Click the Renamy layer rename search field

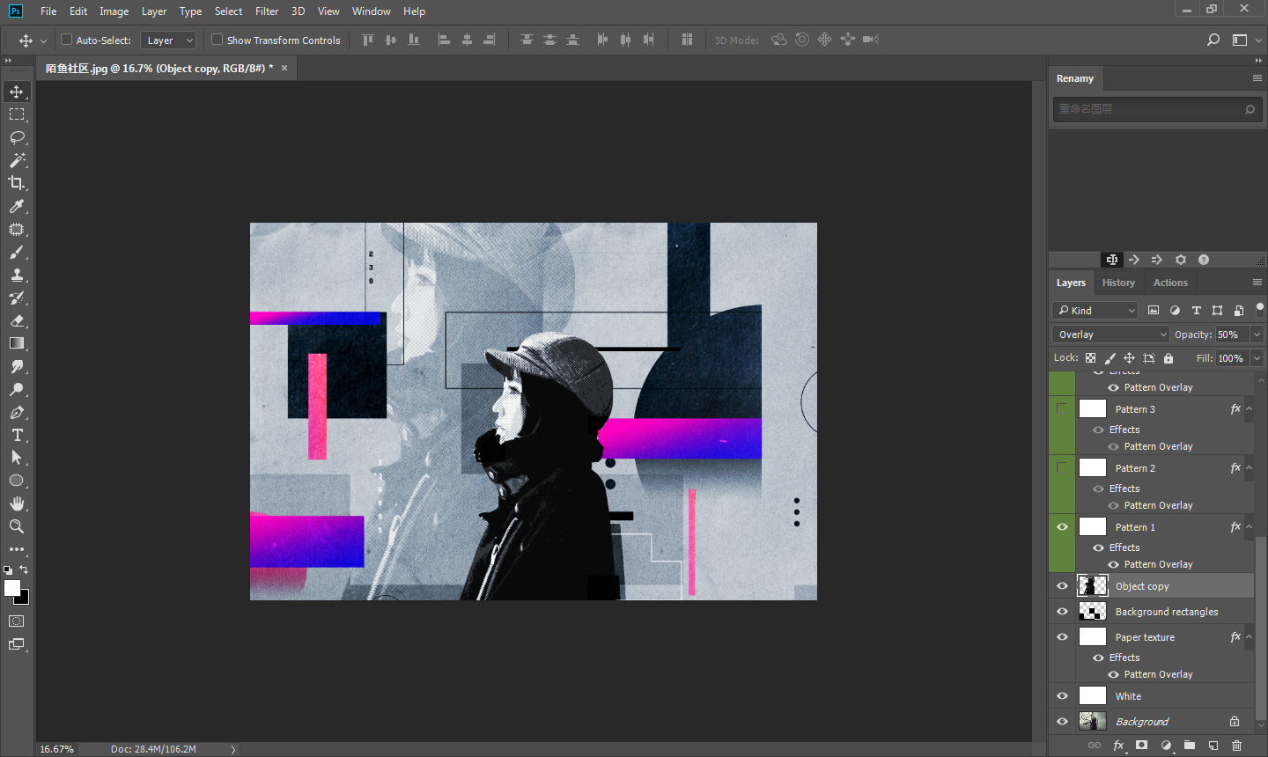[1156, 109]
